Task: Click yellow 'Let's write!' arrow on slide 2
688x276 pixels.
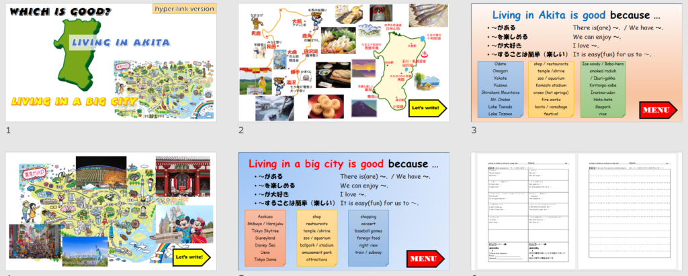Action: 427,108
